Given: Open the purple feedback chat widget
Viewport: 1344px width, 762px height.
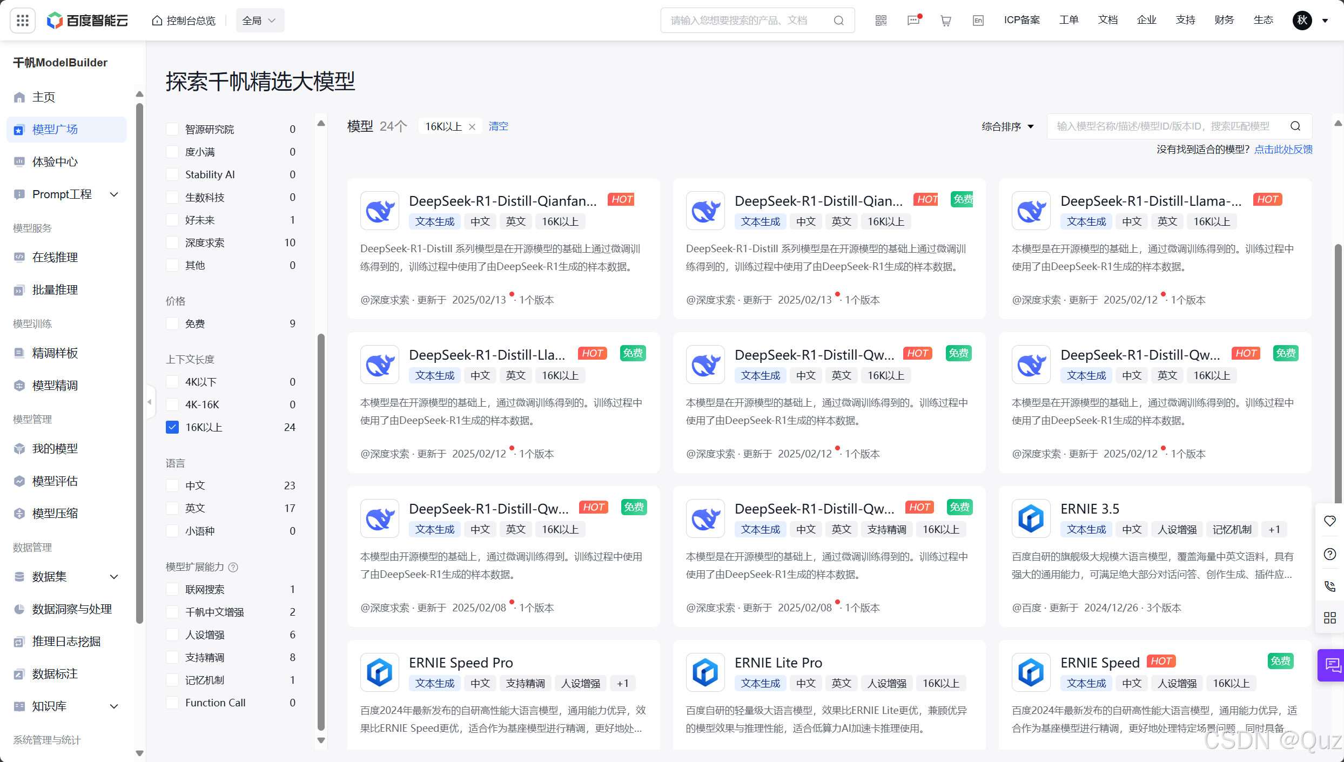Looking at the screenshot, I should pos(1332,665).
